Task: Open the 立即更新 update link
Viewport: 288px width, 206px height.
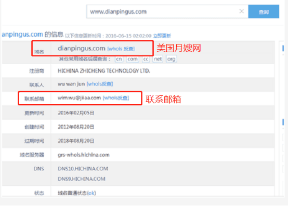Action: pos(162,36)
